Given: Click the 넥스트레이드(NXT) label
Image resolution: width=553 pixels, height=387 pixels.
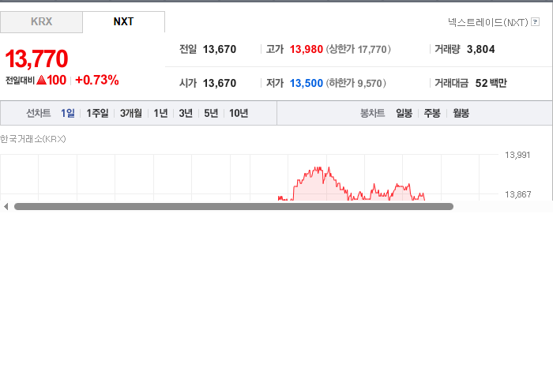Looking at the screenshot, I should tap(488, 22).
